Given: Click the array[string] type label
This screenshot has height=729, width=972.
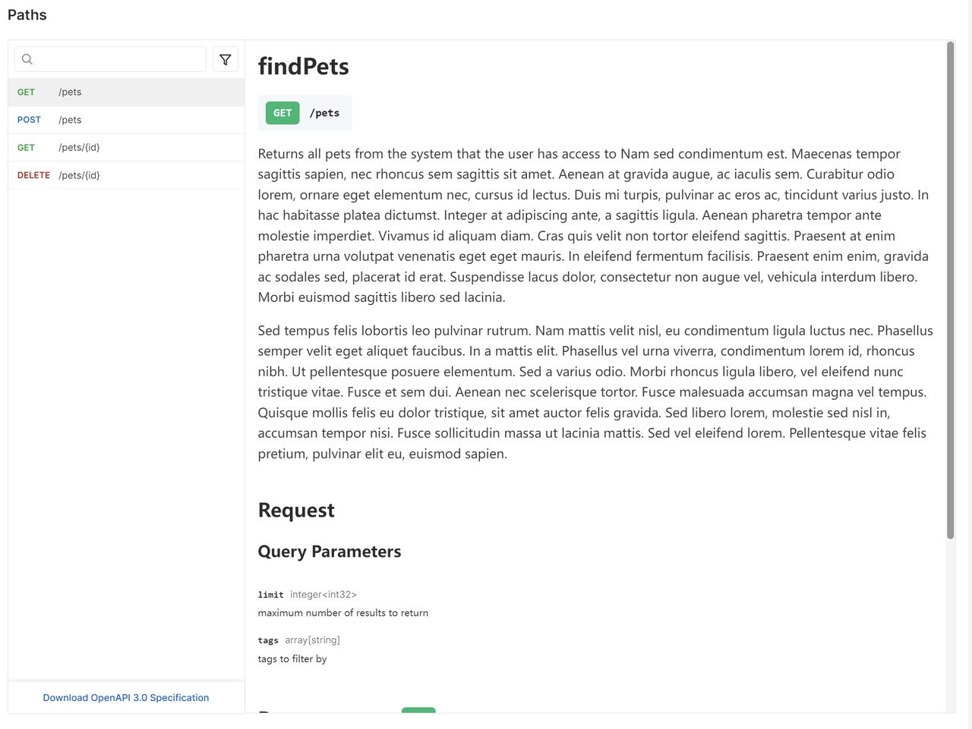Looking at the screenshot, I should pyautogui.click(x=313, y=640).
